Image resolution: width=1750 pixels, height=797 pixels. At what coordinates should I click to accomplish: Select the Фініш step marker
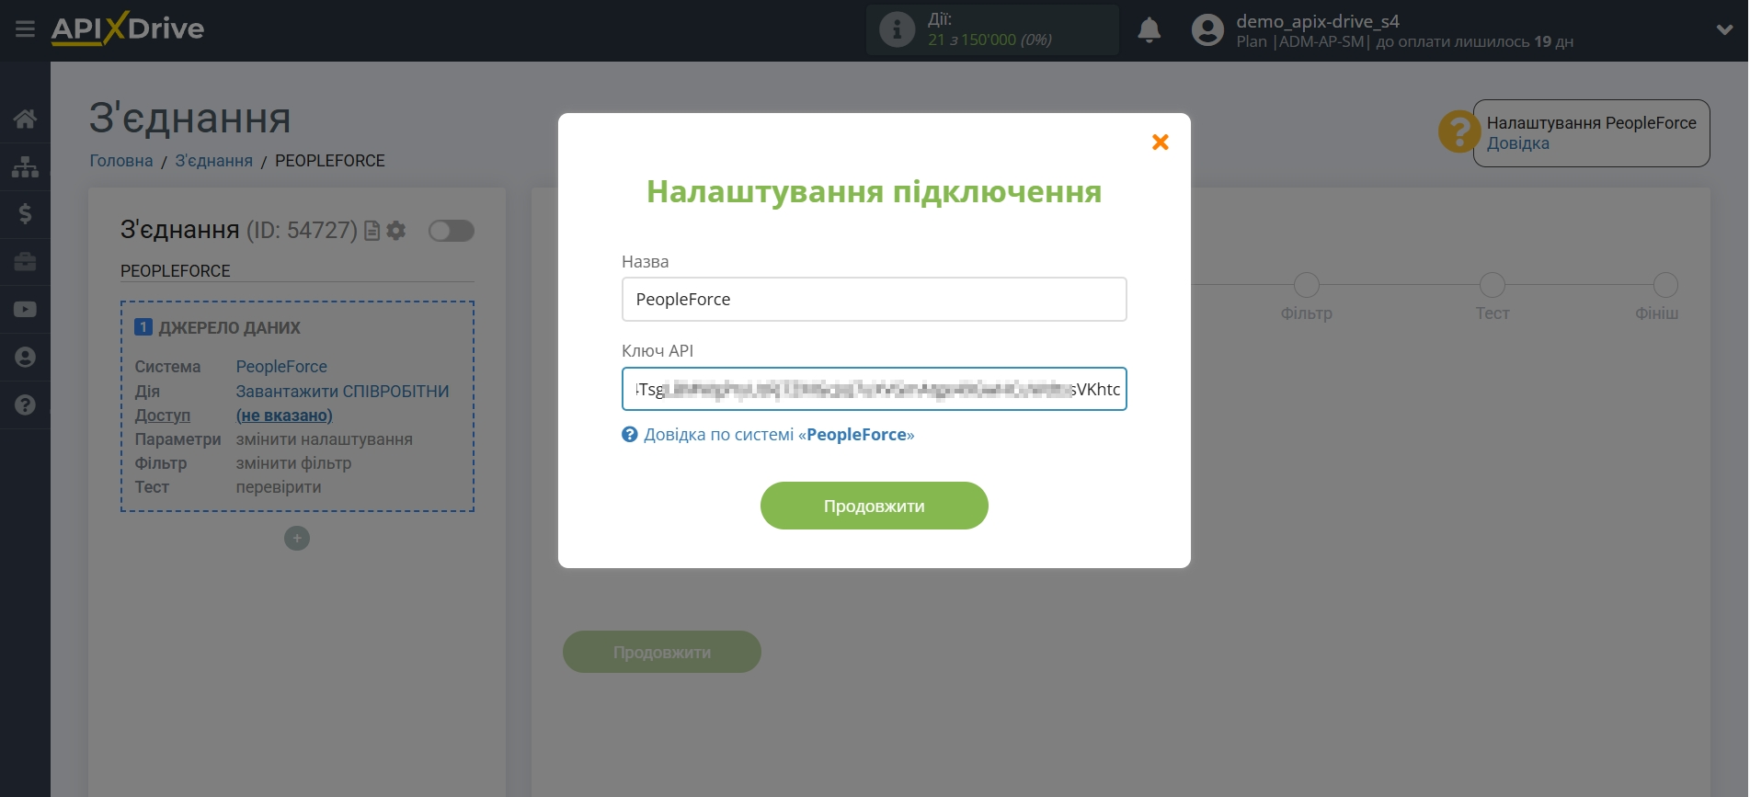click(1665, 285)
